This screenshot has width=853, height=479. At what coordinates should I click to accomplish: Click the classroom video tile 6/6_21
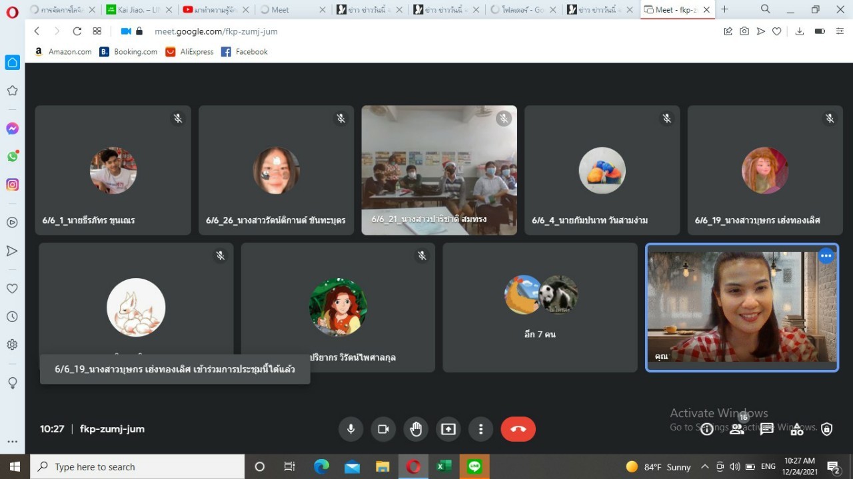[438, 170]
